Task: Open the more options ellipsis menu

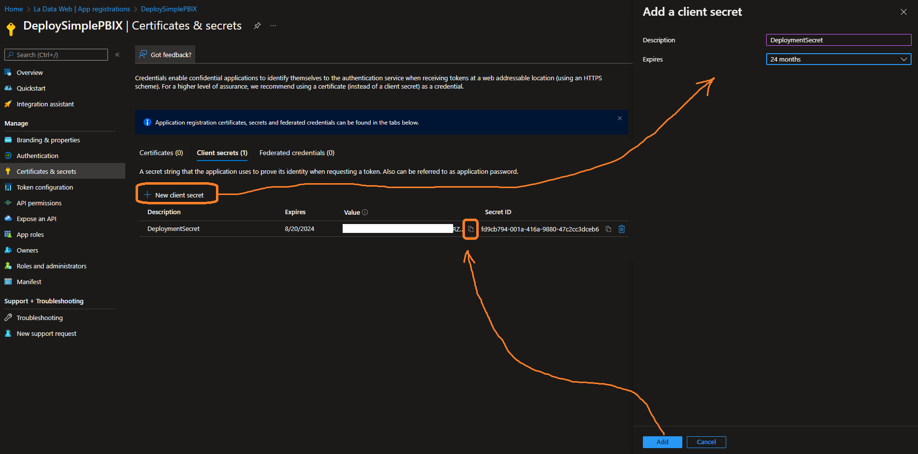Action: pyautogui.click(x=273, y=26)
